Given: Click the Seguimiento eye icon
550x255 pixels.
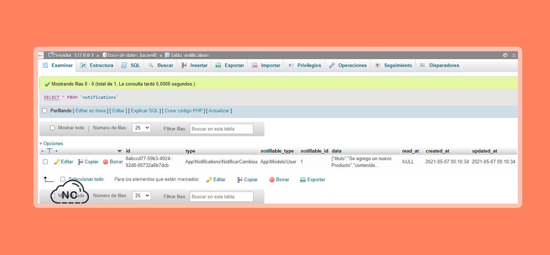Looking at the screenshot, I should click(378, 66).
